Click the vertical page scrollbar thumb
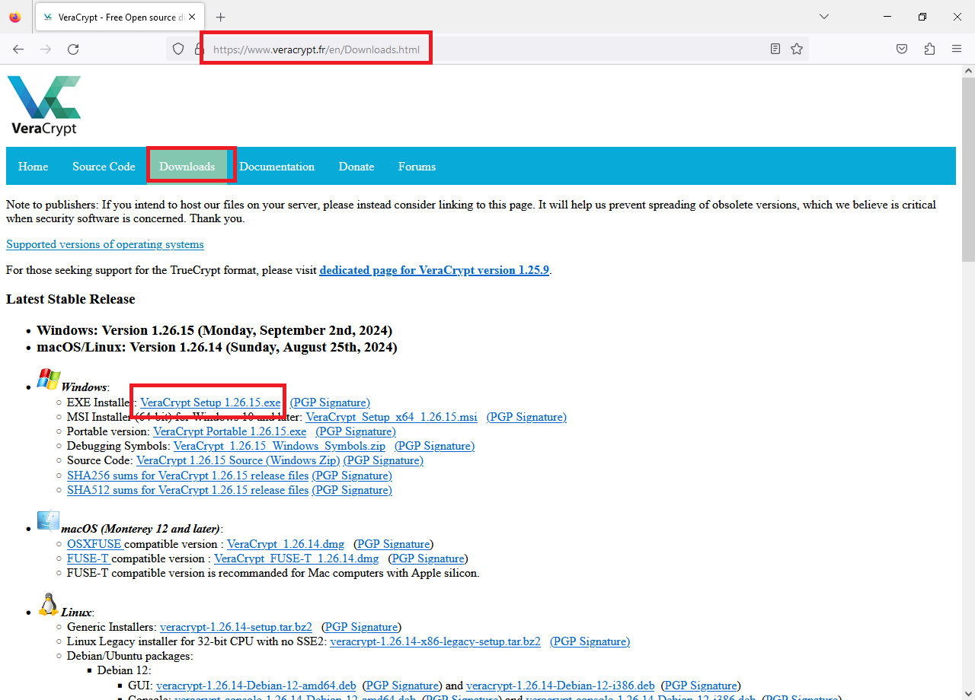Image resolution: width=975 pixels, height=700 pixels. pyautogui.click(x=968, y=170)
